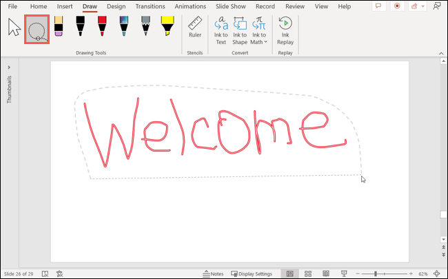Go to previous slide arrow

[443, 247]
